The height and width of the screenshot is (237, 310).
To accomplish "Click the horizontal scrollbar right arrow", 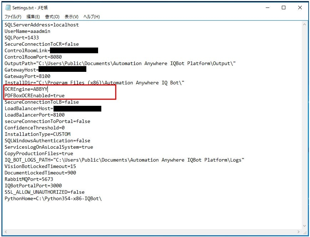I will pyautogui.click(x=298, y=232).
